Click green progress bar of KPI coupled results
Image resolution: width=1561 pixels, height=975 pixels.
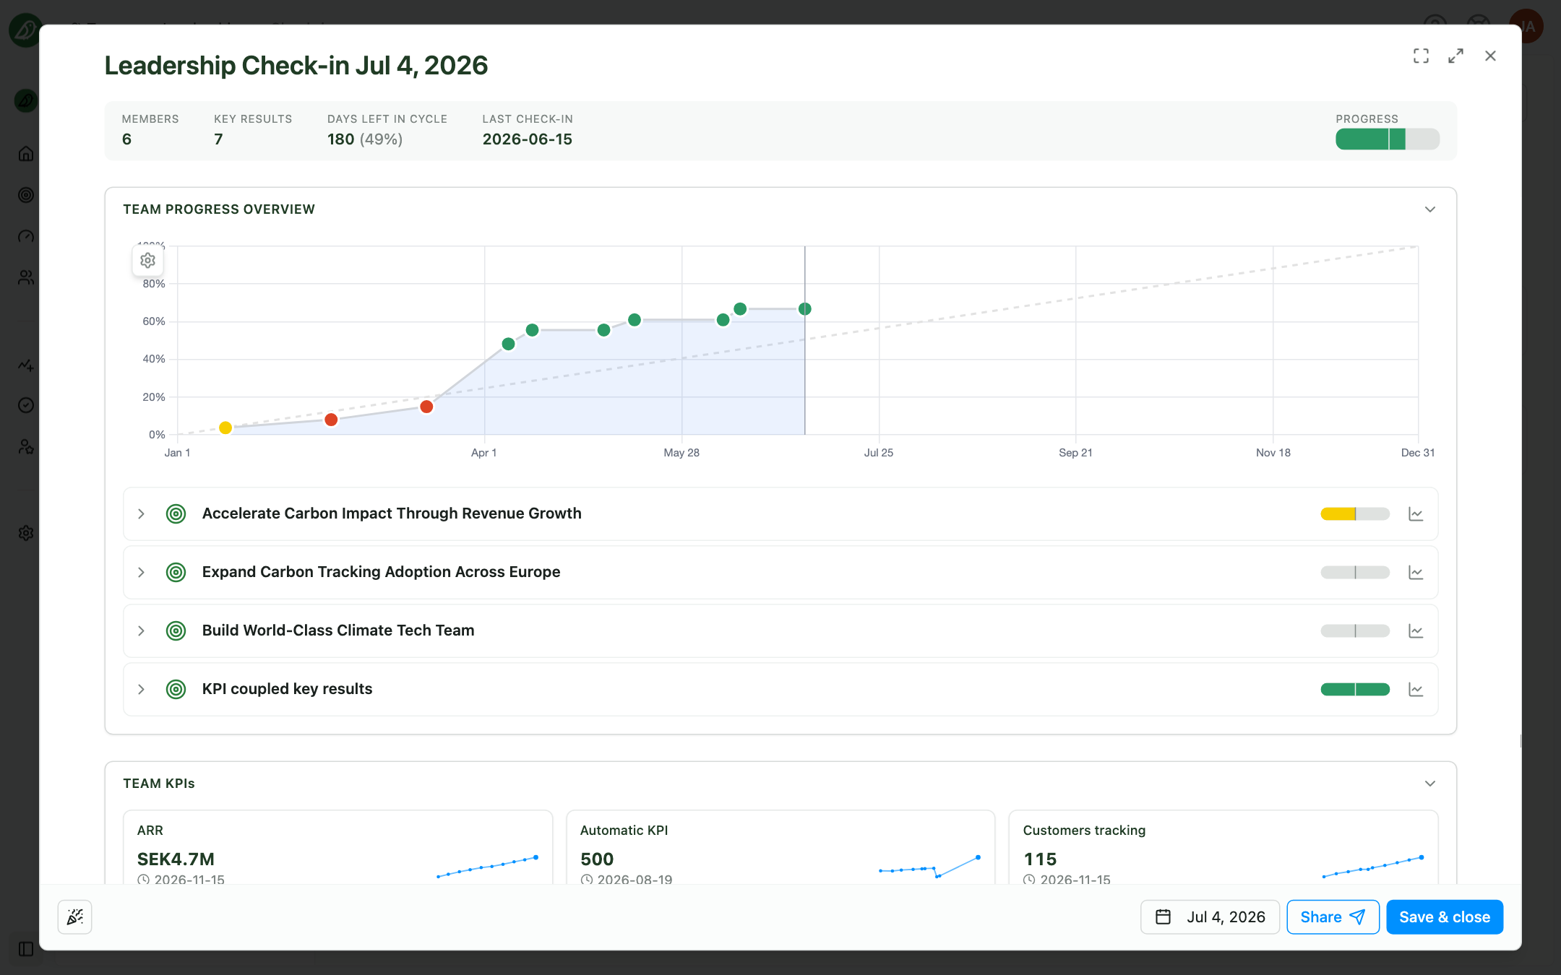click(x=1355, y=690)
